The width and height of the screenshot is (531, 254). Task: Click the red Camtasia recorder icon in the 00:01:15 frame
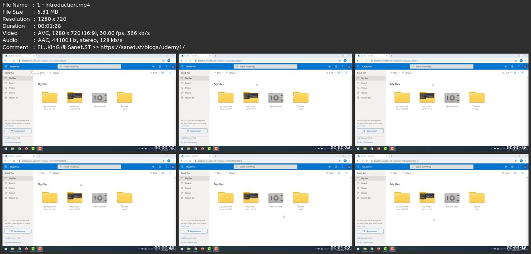tap(392, 249)
